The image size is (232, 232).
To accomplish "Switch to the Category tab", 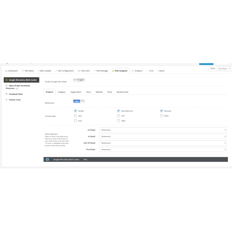I will coord(61,92).
